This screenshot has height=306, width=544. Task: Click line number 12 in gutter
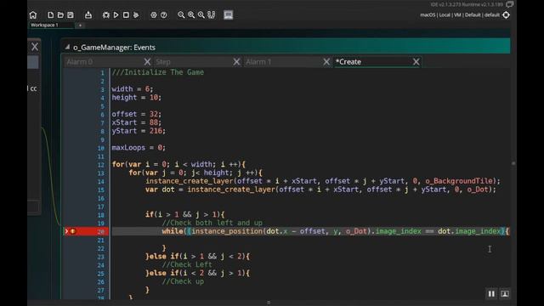coord(100,165)
